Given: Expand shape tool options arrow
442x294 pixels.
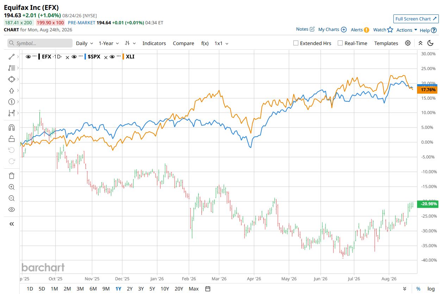Looking at the screenshot, I should [x=18, y=79].
